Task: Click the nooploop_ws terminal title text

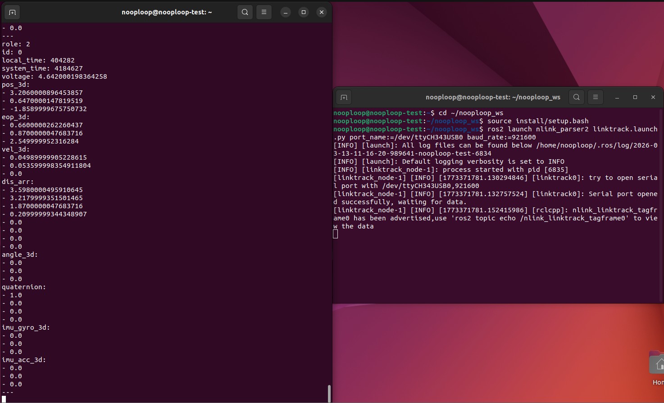Action: tap(493, 97)
